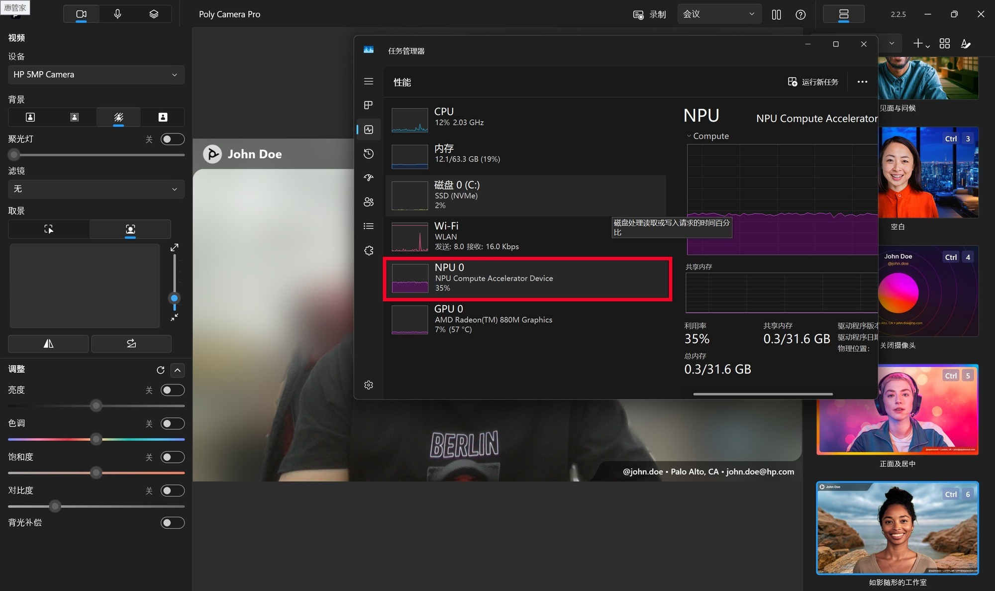This screenshot has width=995, height=591.
Task: Select the 空白 preset thumbnail
Action: pyautogui.click(x=928, y=172)
